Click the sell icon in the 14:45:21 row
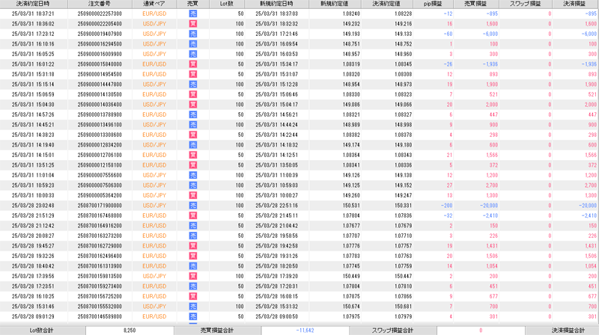 [193, 125]
